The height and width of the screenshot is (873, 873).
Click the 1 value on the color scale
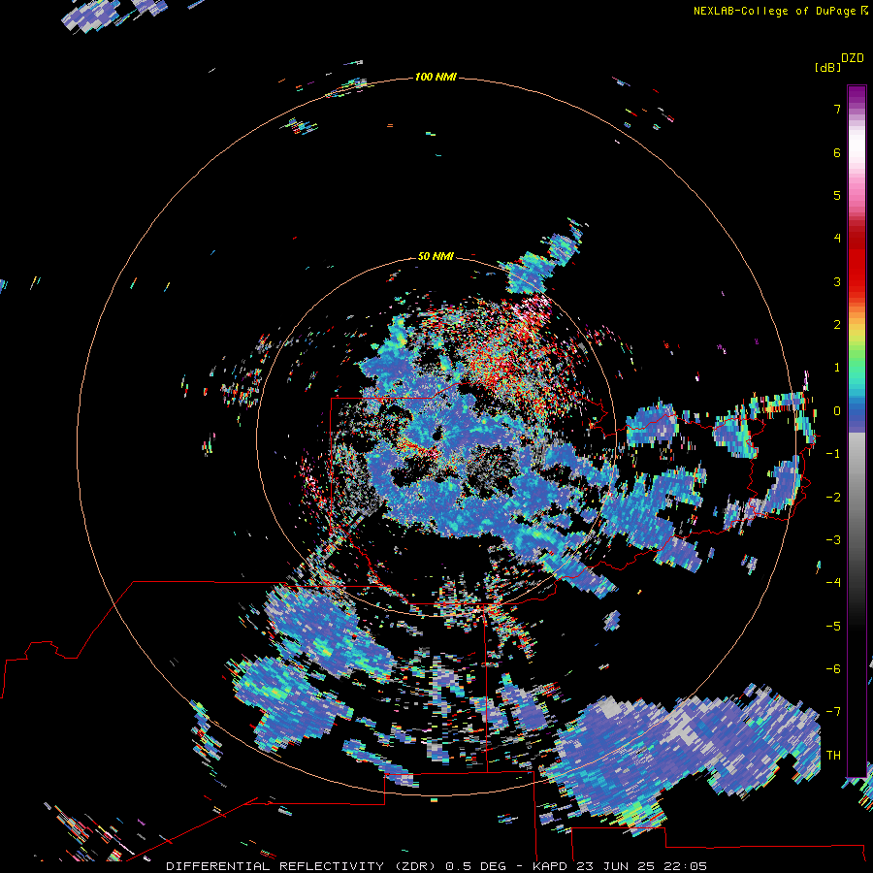pyautogui.click(x=837, y=368)
